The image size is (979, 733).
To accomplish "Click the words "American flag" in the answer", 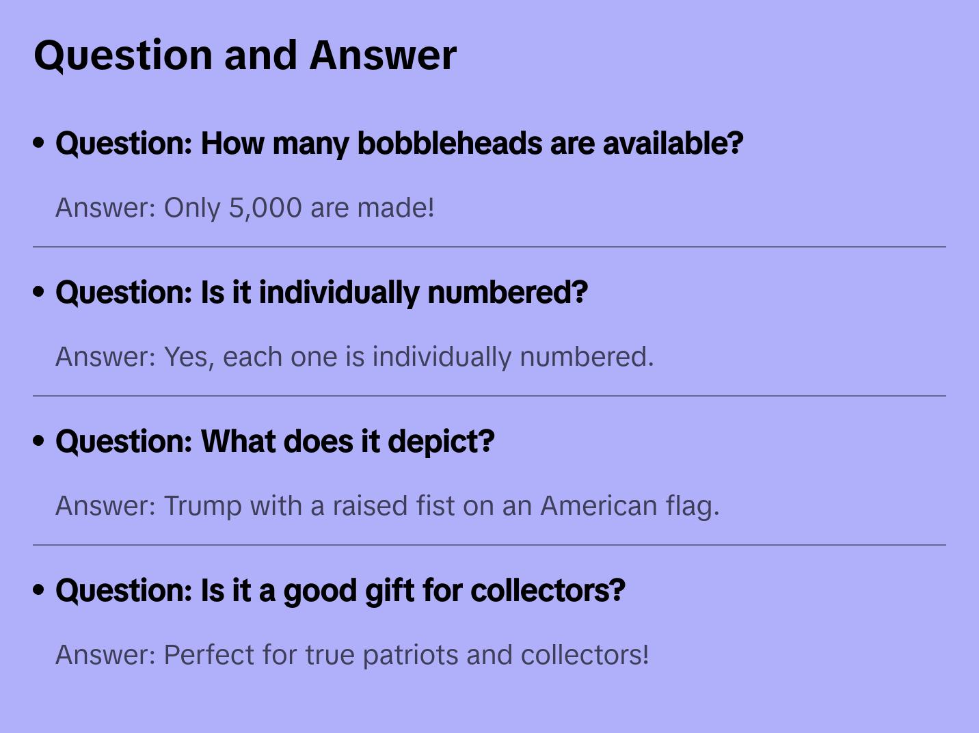I will click(629, 506).
